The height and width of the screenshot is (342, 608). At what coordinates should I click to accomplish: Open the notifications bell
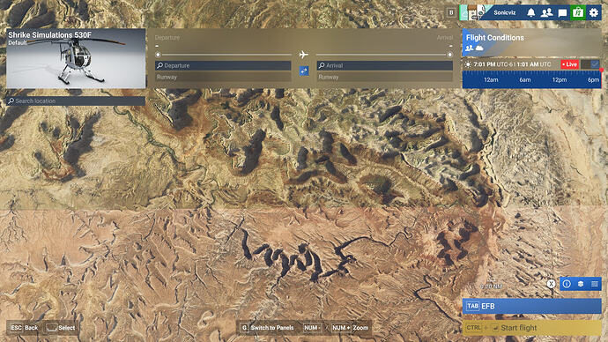tap(530, 13)
